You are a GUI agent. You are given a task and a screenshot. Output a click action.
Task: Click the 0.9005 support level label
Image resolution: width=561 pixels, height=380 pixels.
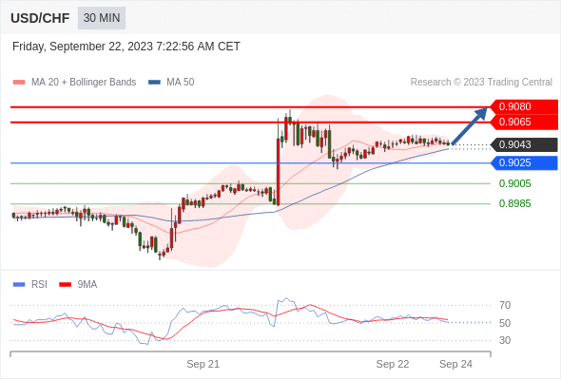(x=514, y=183)
